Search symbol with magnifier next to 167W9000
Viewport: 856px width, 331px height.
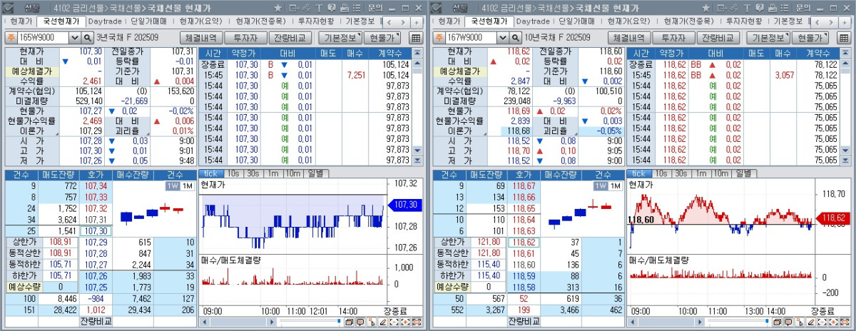(x=516, y=37)
